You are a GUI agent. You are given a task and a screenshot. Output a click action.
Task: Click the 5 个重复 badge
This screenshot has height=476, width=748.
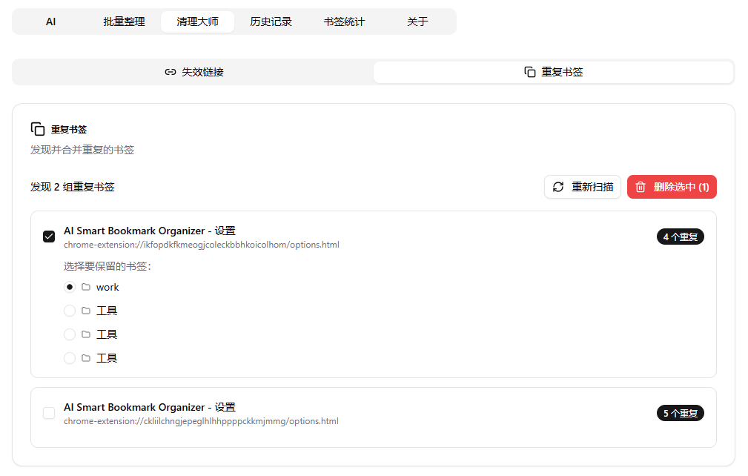pyautogui.click(x=681, y=413)
